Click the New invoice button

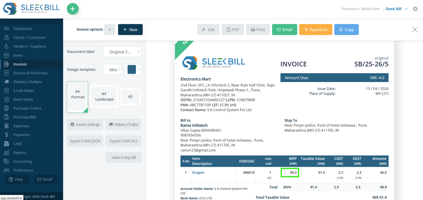[x=130, y=30]
